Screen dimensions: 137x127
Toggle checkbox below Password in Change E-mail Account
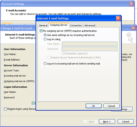33,103
